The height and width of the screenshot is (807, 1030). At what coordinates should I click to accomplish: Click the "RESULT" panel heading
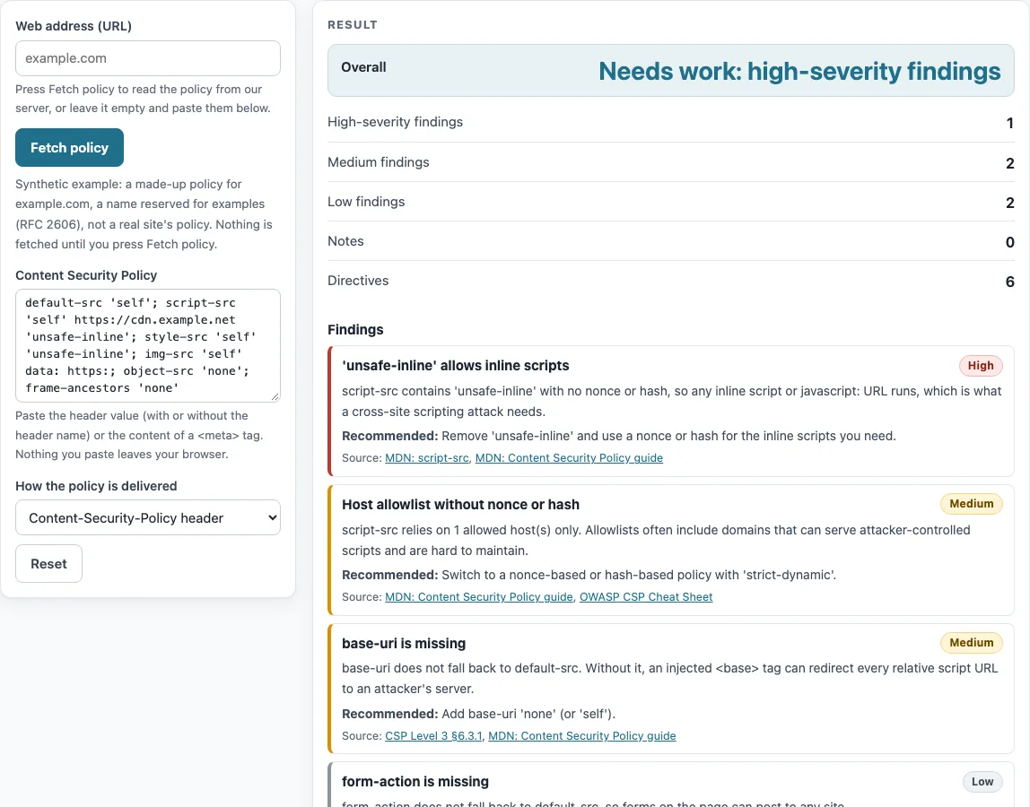coord(352,25)
